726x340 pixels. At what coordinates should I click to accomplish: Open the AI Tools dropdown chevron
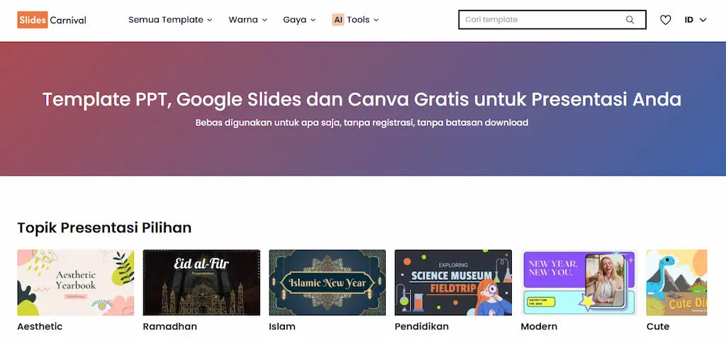(x=376, y=20)
